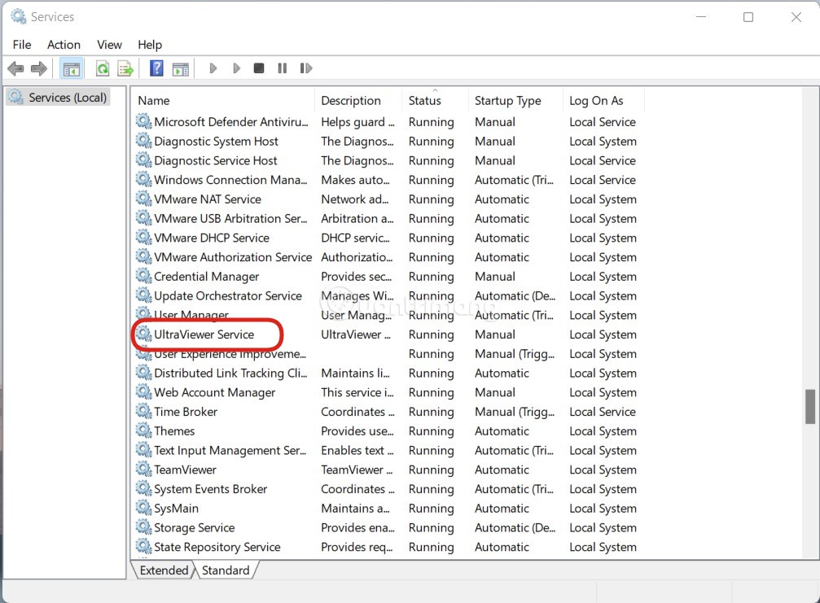Click 'Local Service' for Time Broker
820x603 pixels.
coord(603,412)
